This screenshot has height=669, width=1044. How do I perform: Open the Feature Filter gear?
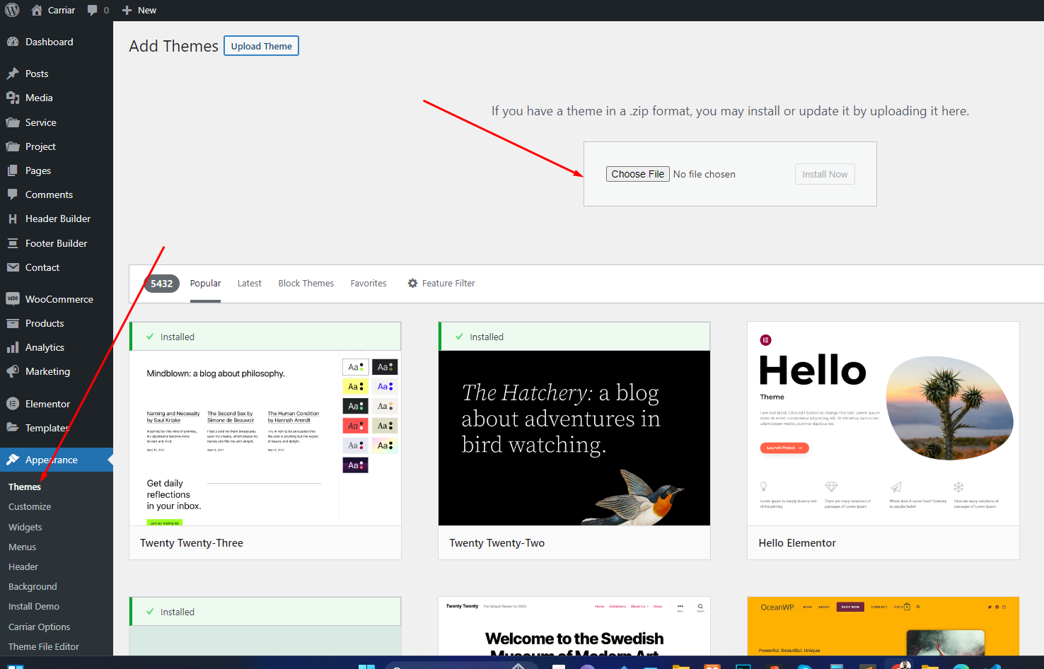[x=412, y=283]
